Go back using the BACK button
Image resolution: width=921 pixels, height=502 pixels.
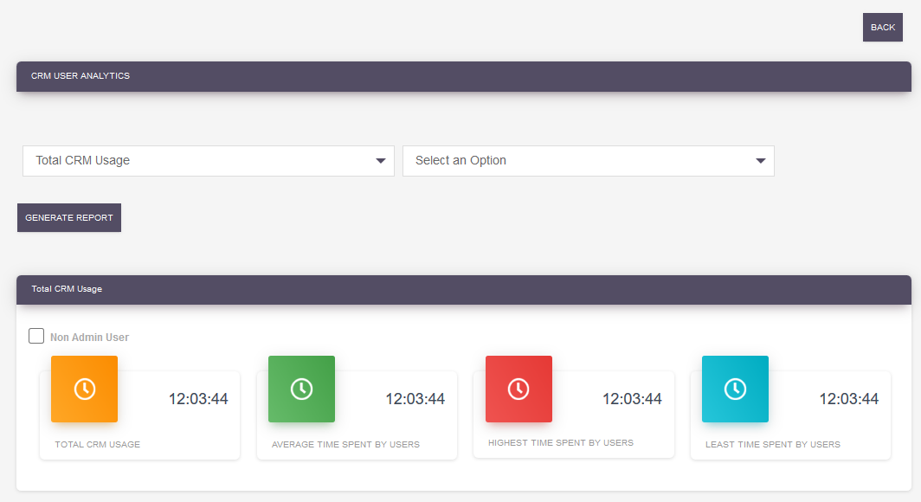pos(883,28)
